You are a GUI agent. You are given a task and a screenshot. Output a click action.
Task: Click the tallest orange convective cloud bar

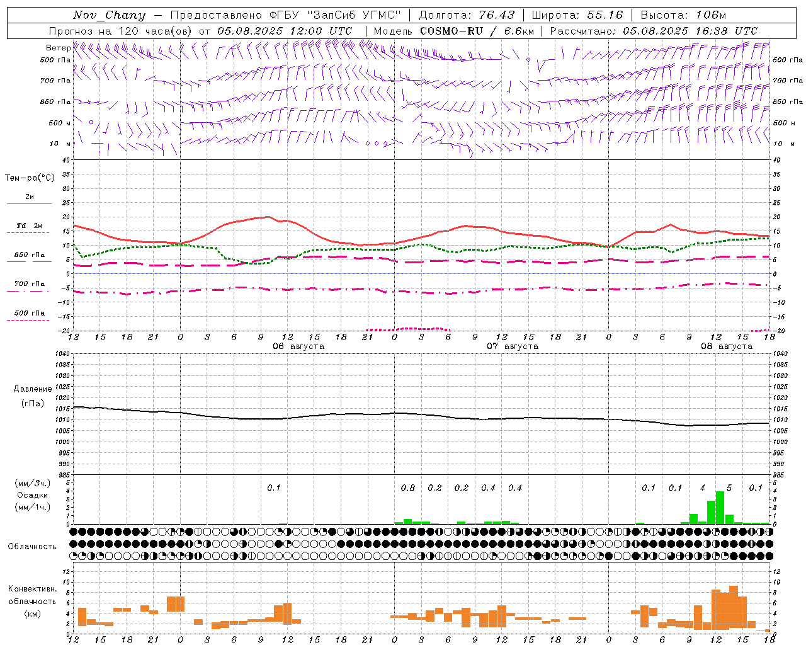[x=733, y=607]
